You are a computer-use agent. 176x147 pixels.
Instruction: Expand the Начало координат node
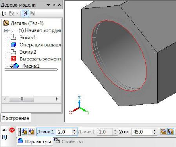pos(6,30)
